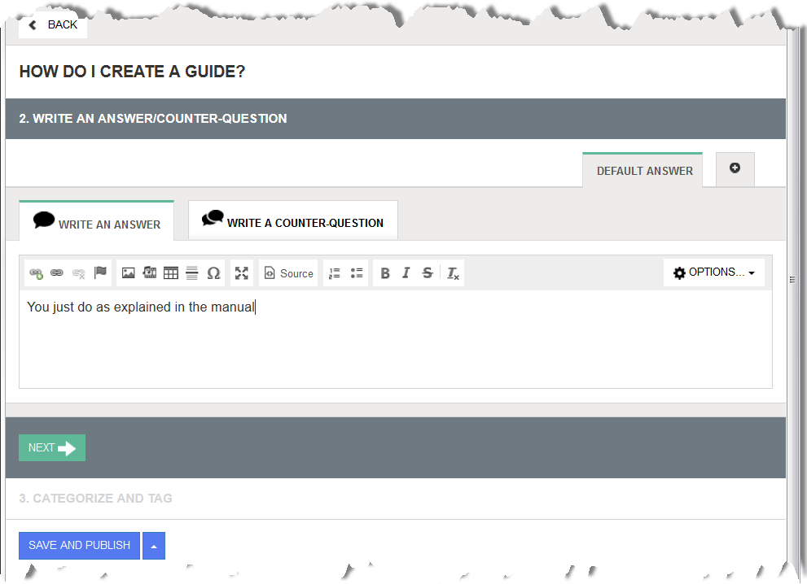Open the OPTIONS dropdown
The image size is (807, 584).
(x=714, y=272)
